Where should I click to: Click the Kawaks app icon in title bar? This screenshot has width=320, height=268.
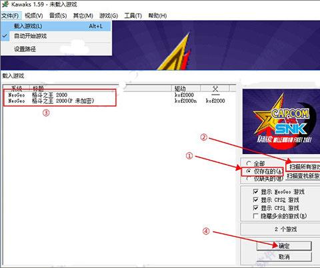click(5, 4)
